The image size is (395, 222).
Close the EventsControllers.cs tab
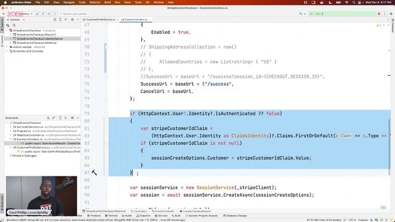coord(149,19)
